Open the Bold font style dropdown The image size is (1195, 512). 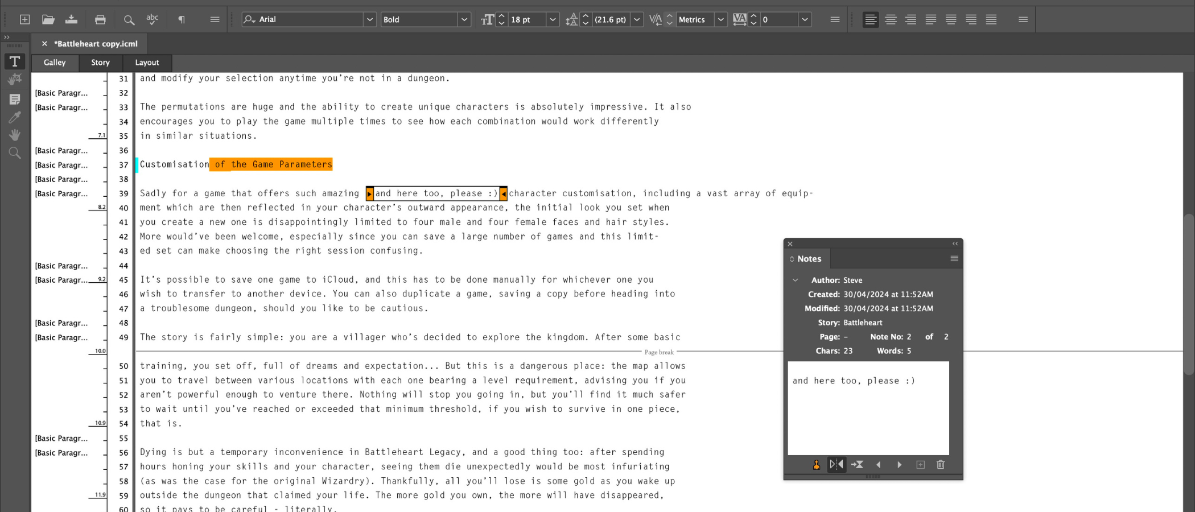pyautogui.click(x=464, y=19)
